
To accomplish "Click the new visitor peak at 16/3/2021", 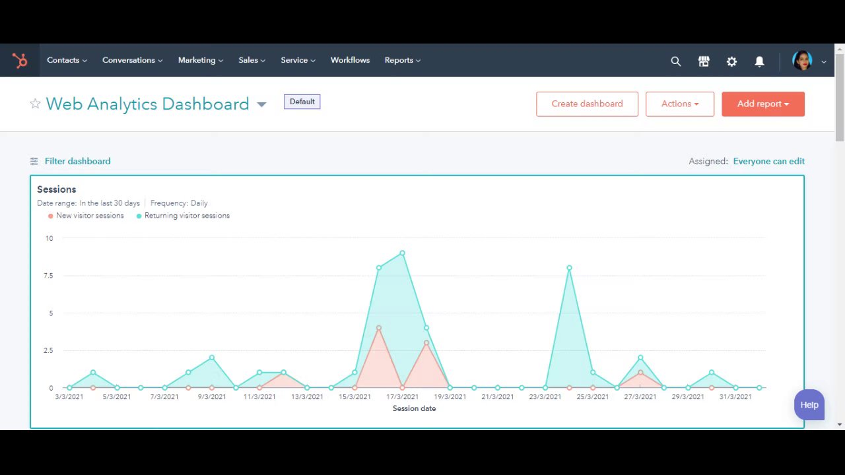I will click(378, 328).
